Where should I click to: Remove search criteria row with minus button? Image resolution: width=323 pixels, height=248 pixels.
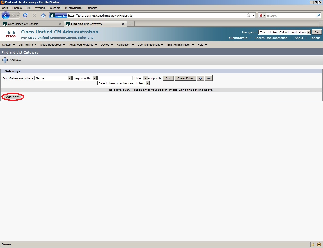click(209, 78)
